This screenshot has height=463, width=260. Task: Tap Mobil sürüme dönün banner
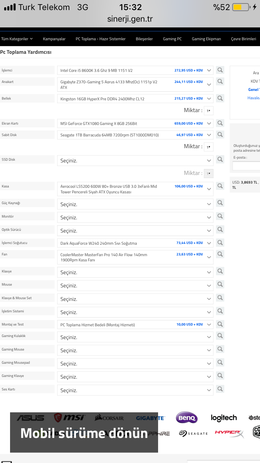(84, 432)
